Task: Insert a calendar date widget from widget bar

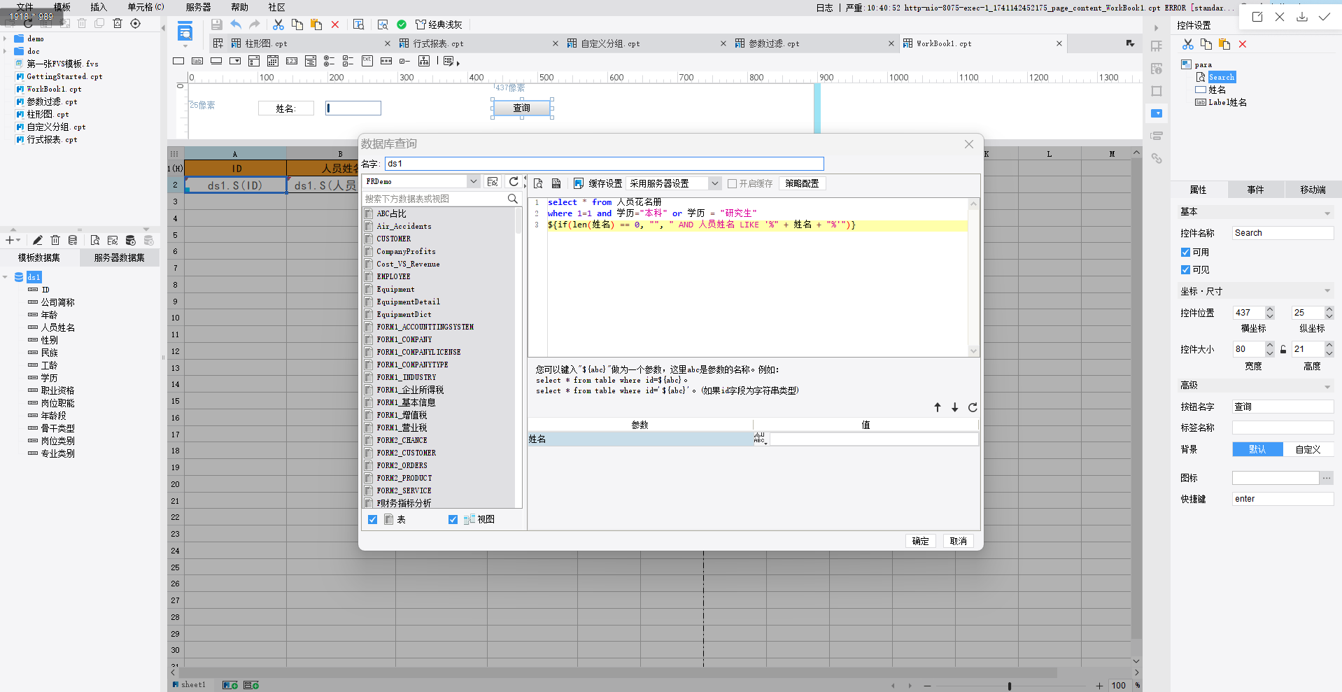Action: [x=273, y=61]
